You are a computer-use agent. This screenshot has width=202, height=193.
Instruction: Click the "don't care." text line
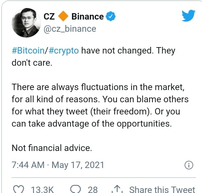click(32, 63)
